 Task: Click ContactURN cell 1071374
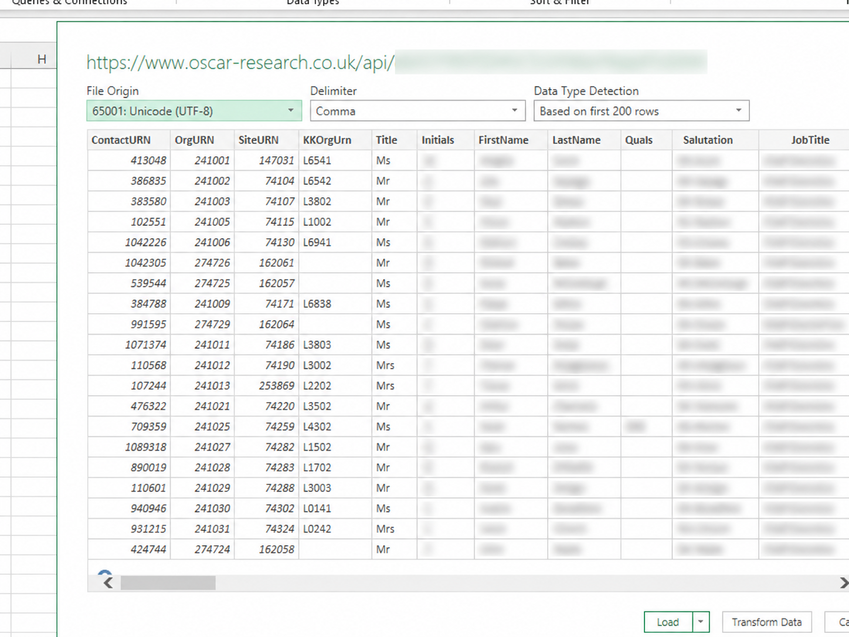(129, 345)
